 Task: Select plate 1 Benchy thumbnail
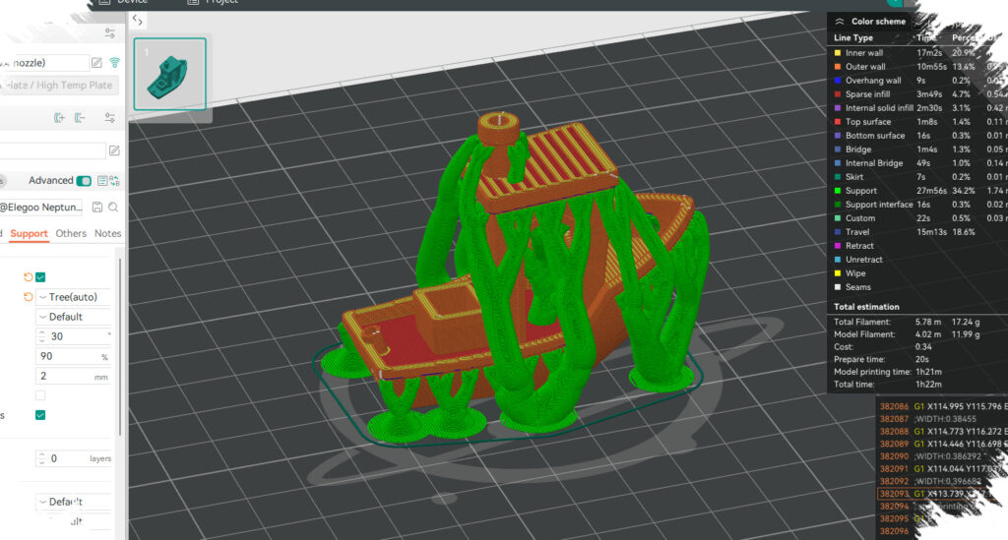click(x=169, y=74)
